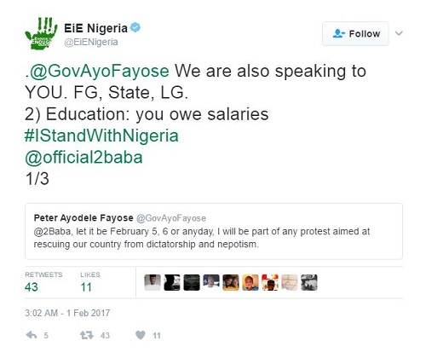426x358 pixels.
Task: Click the reply arrow icon
Action: pos(32,335)
